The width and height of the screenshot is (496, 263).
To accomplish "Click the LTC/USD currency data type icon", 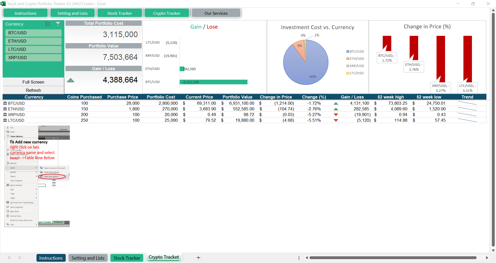I will pos(5,120).
